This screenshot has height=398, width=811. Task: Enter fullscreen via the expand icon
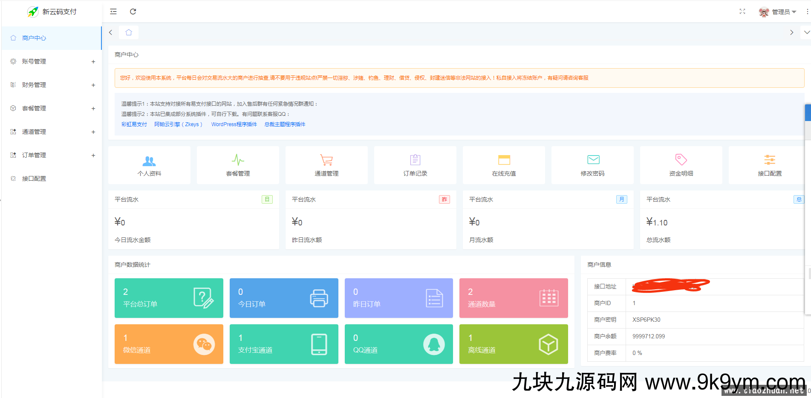[x=742, y=12]
